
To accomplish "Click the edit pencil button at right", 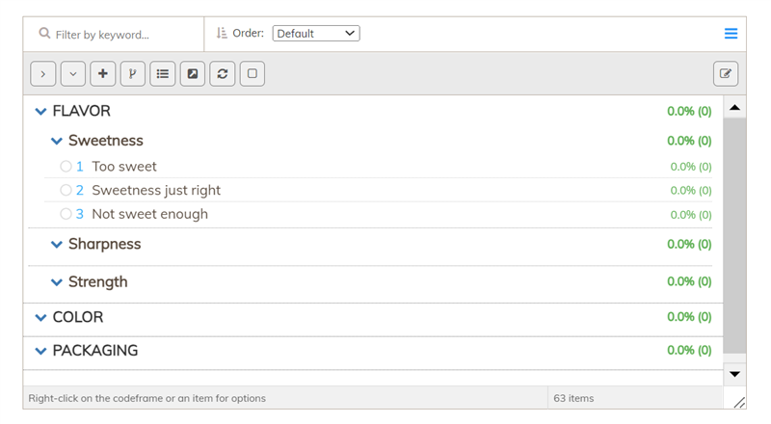I will [726, 74].
